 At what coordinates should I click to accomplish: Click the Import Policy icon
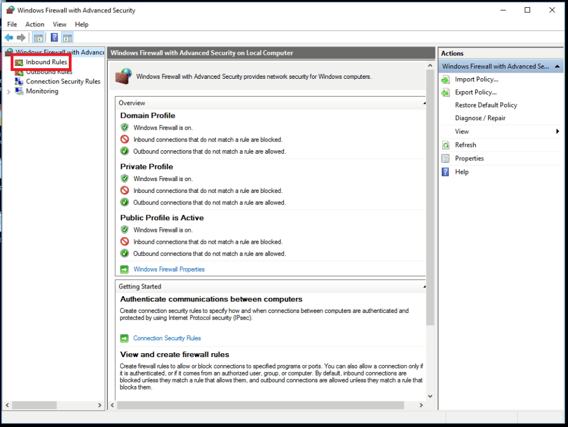[x=446, y=79]
